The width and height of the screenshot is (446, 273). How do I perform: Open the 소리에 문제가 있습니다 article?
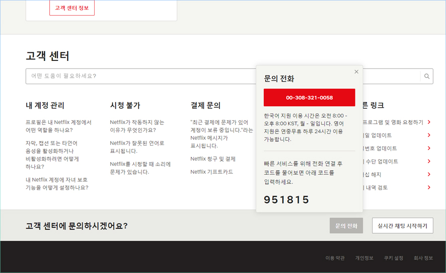pos(140,168)
